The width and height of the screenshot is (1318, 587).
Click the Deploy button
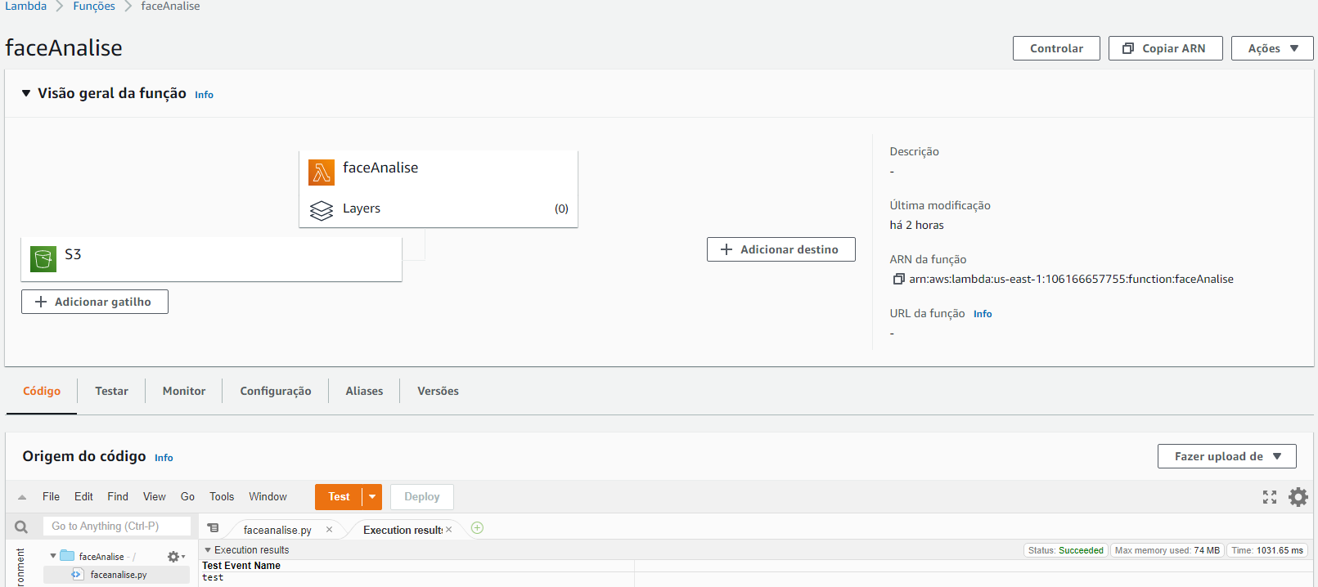point(421,497)
